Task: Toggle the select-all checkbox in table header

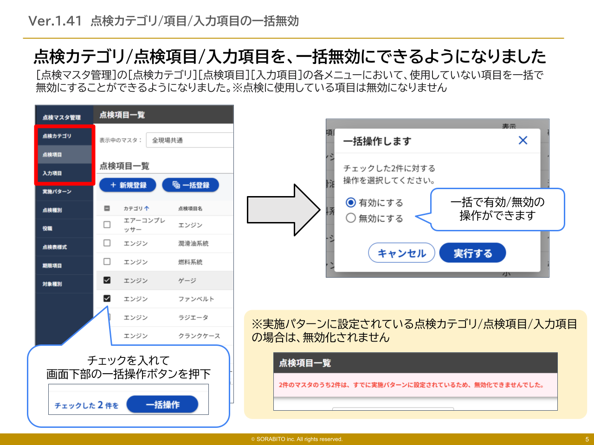Action: tap(107, 209)
